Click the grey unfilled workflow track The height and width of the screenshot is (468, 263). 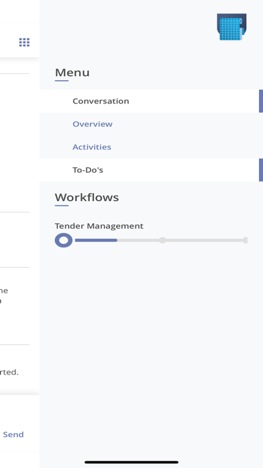(x=180, y=240)
